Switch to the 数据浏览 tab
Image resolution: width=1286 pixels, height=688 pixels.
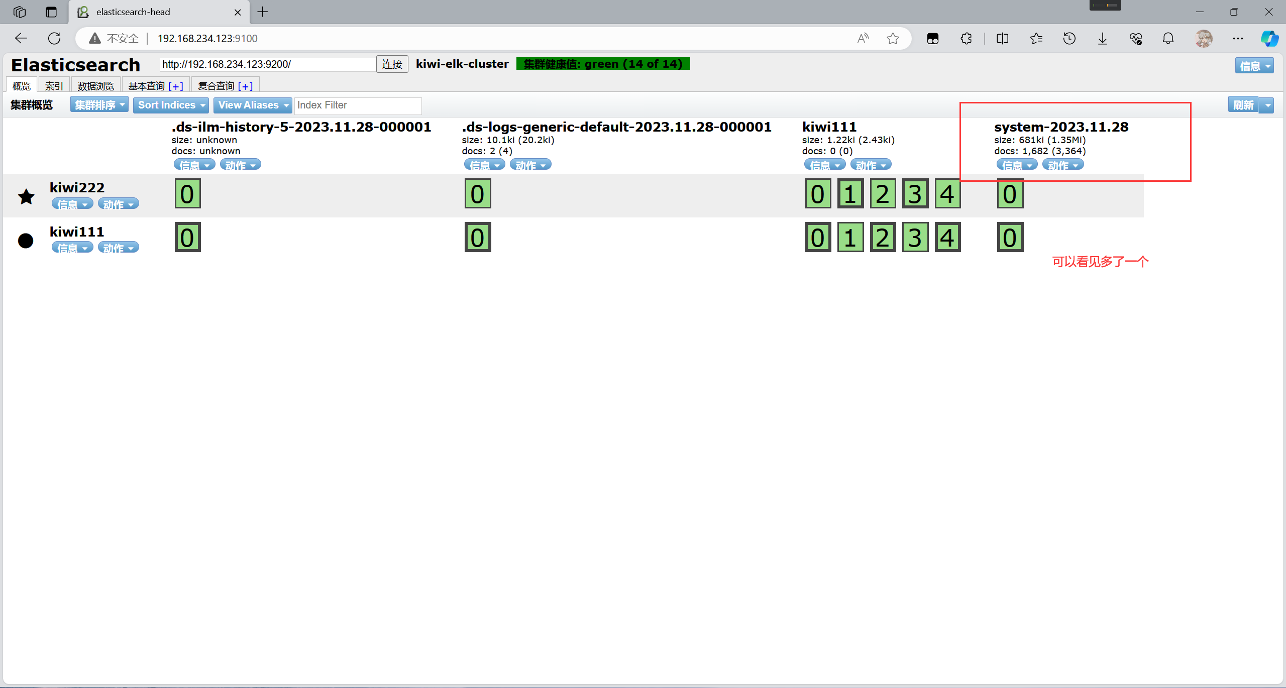(x=95, y=86)
